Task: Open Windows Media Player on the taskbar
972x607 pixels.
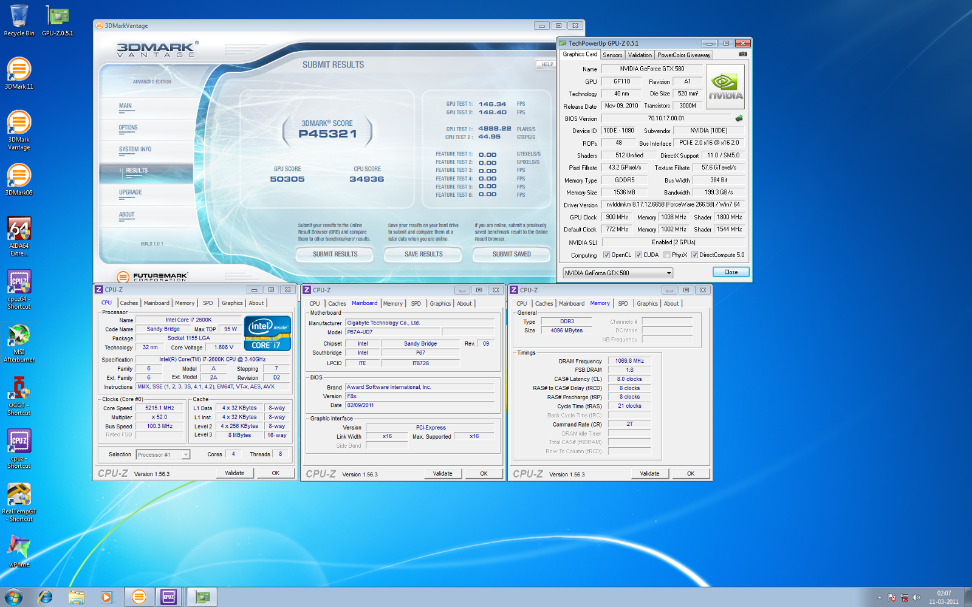Action: 106,597
